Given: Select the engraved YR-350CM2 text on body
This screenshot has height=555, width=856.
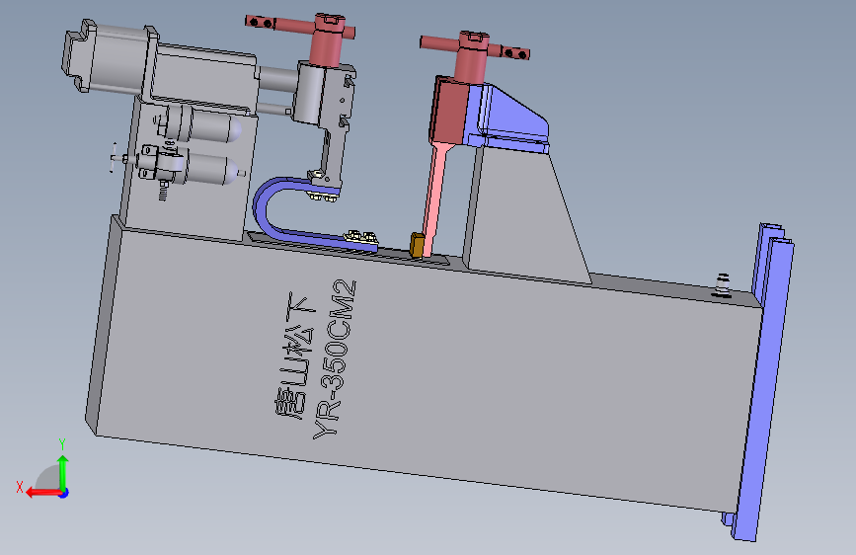Looking at the screenshot, I should coord(336,358).
